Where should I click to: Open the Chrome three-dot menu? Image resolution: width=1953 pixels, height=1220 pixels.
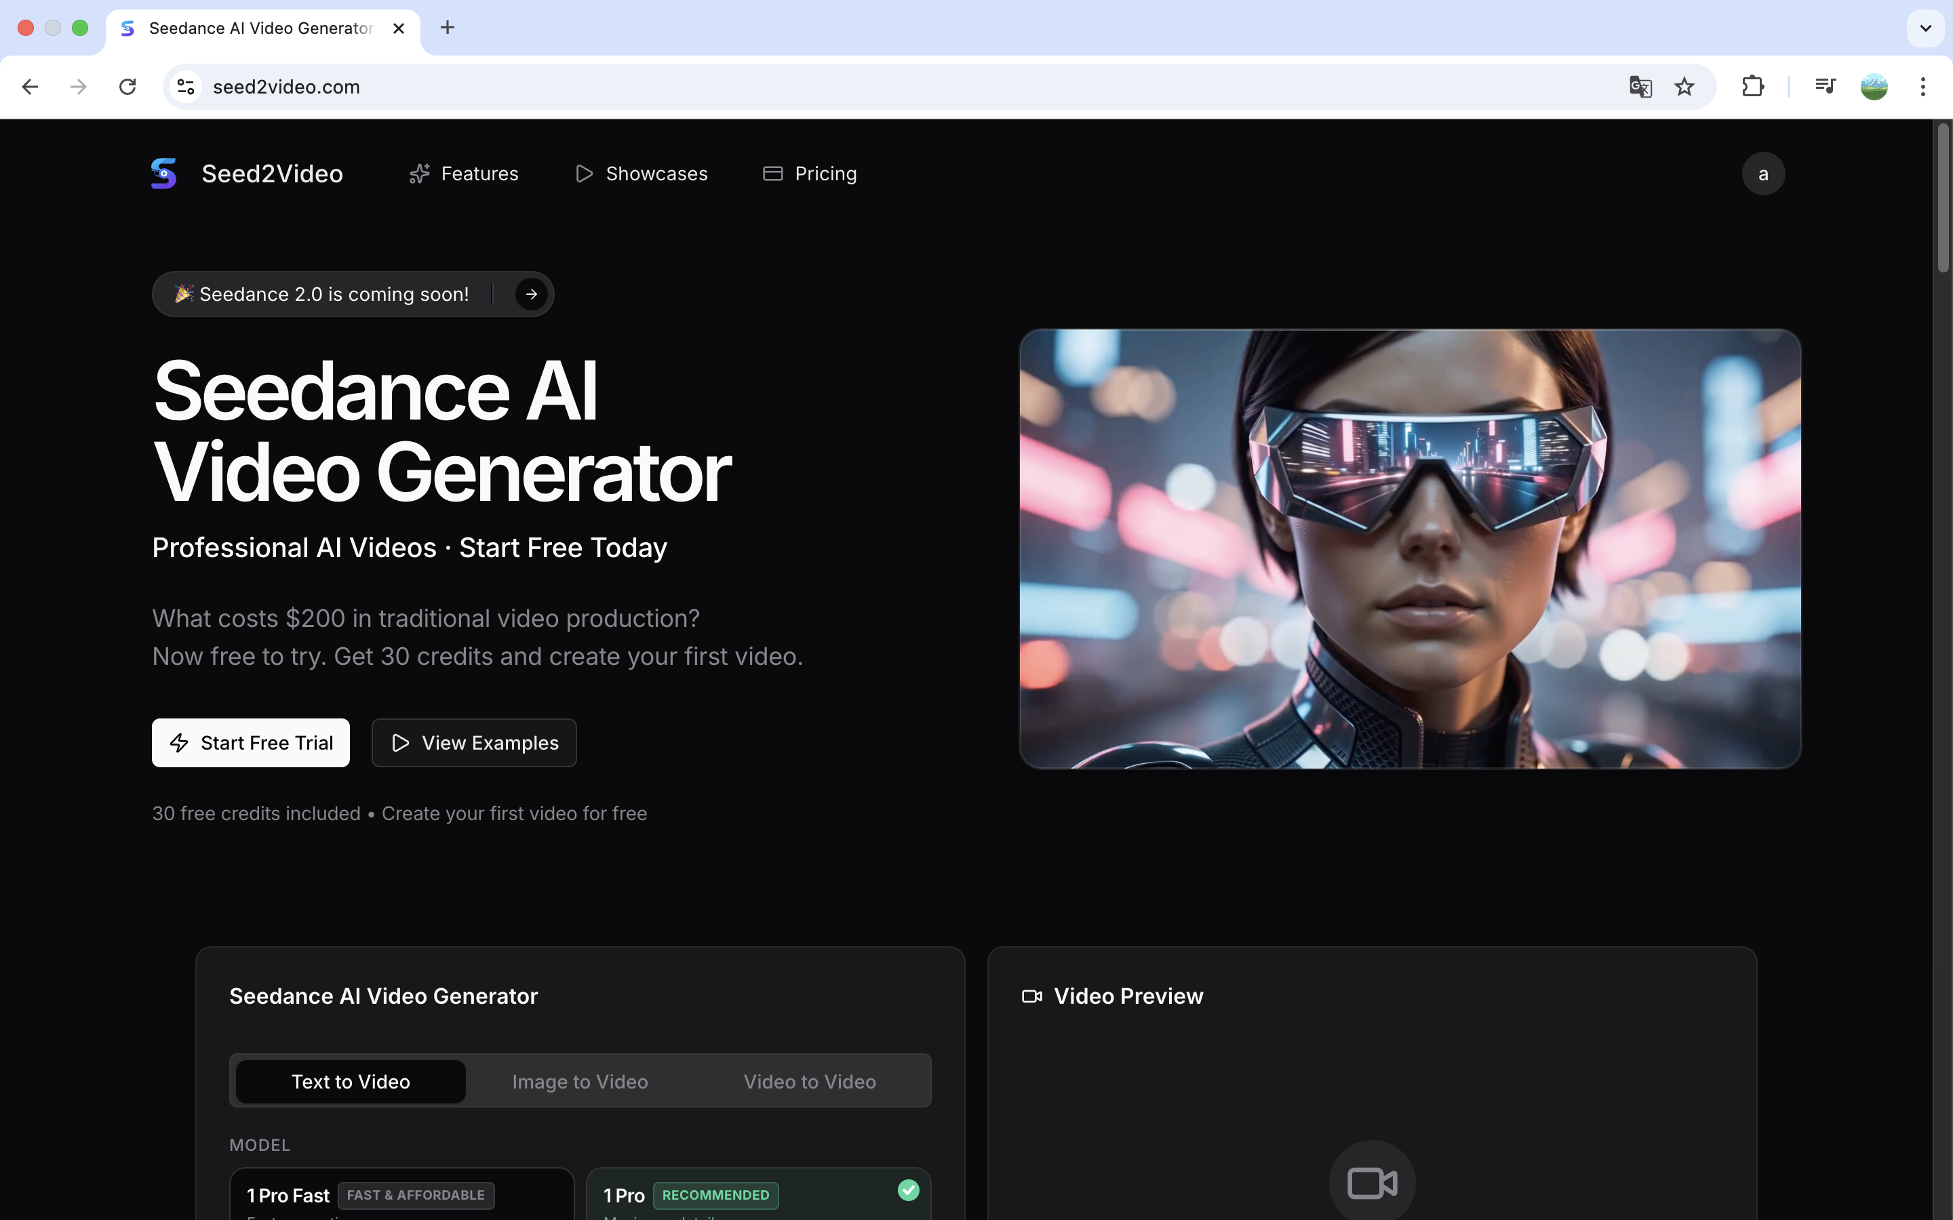click(1924, 86)
